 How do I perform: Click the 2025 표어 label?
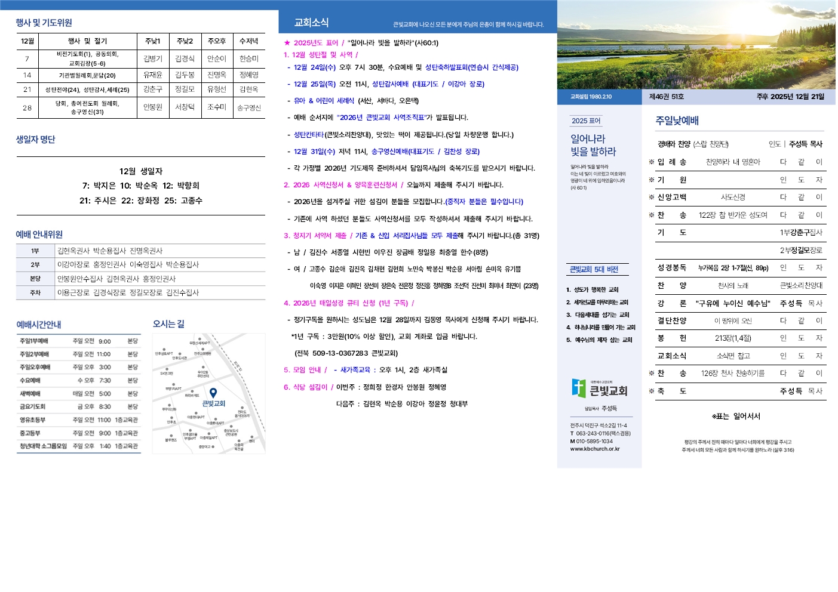tap(586, 121)
